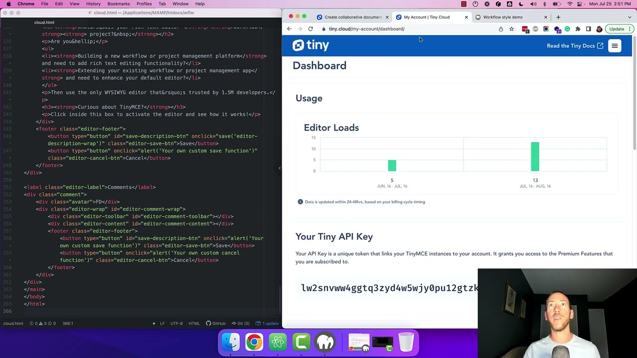This screenshot has width=637, height=358.
Task: Close the Workflow style demo tab
Action: tap(545, 17)
